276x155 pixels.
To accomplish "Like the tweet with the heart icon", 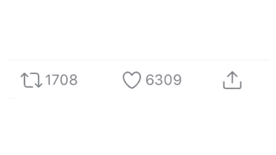I will pos(132,80).
